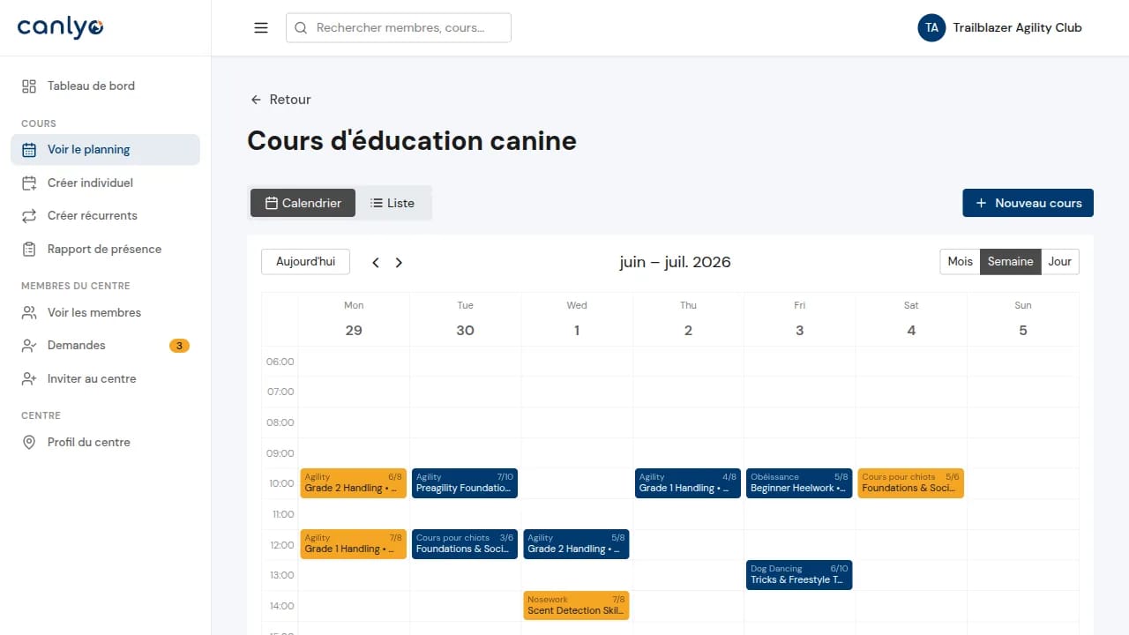Click the juin – juil. 2026 title
The height and width of the screenshot is (635, 1129).
tap(675, 262)
